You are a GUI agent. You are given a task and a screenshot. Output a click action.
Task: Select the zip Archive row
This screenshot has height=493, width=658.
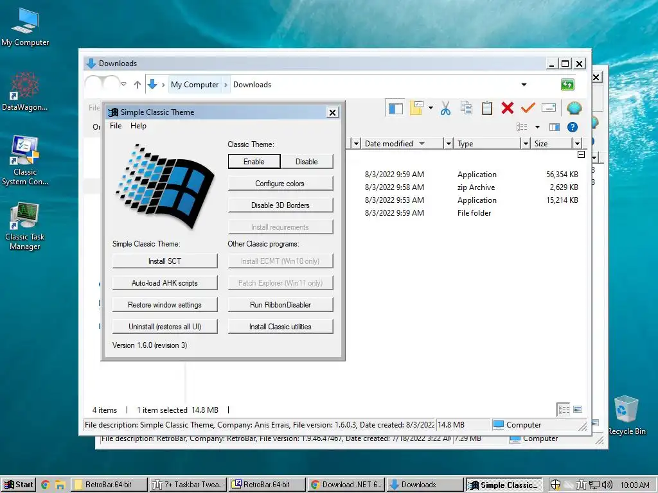(465, 187)
